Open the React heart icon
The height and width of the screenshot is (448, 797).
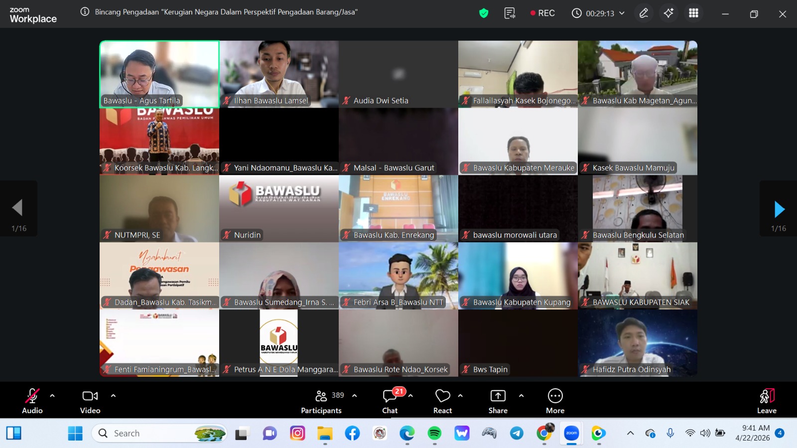pos(442,396)
